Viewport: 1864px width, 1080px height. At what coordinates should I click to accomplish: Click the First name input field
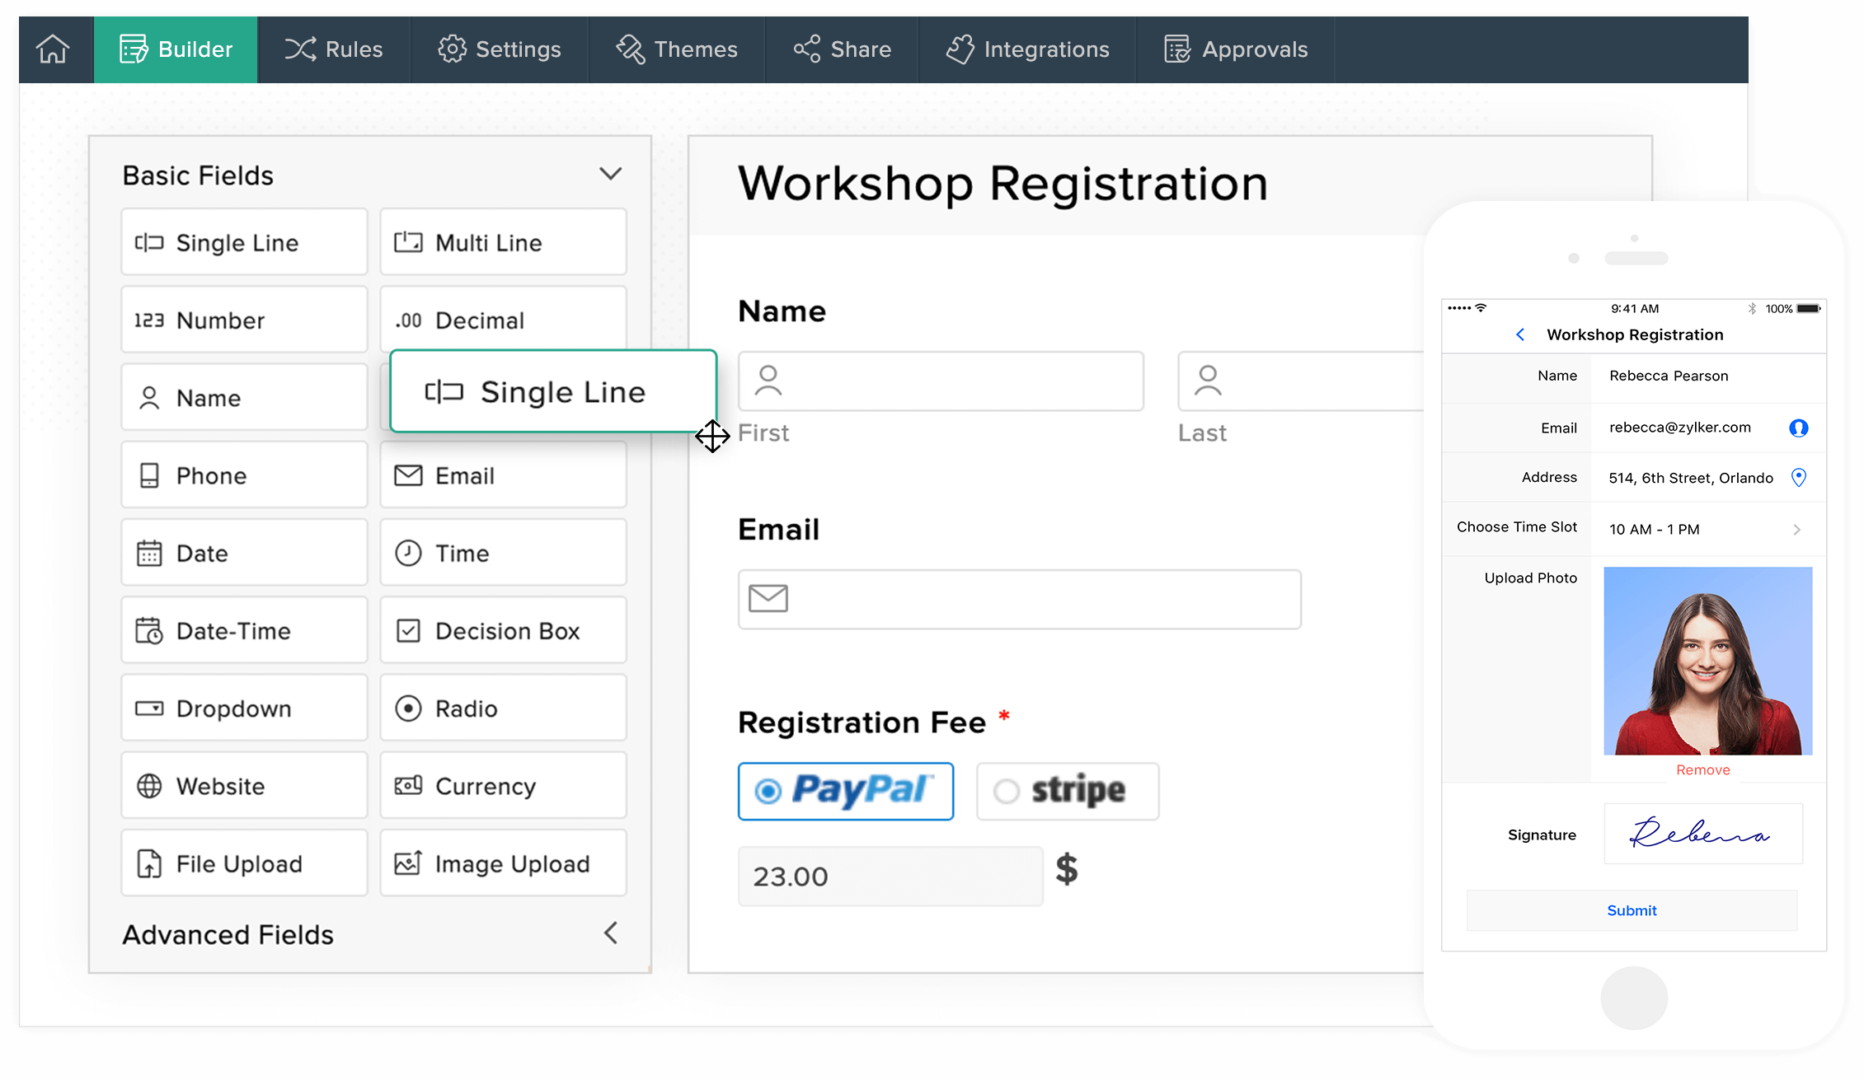[x=941, y=381]
